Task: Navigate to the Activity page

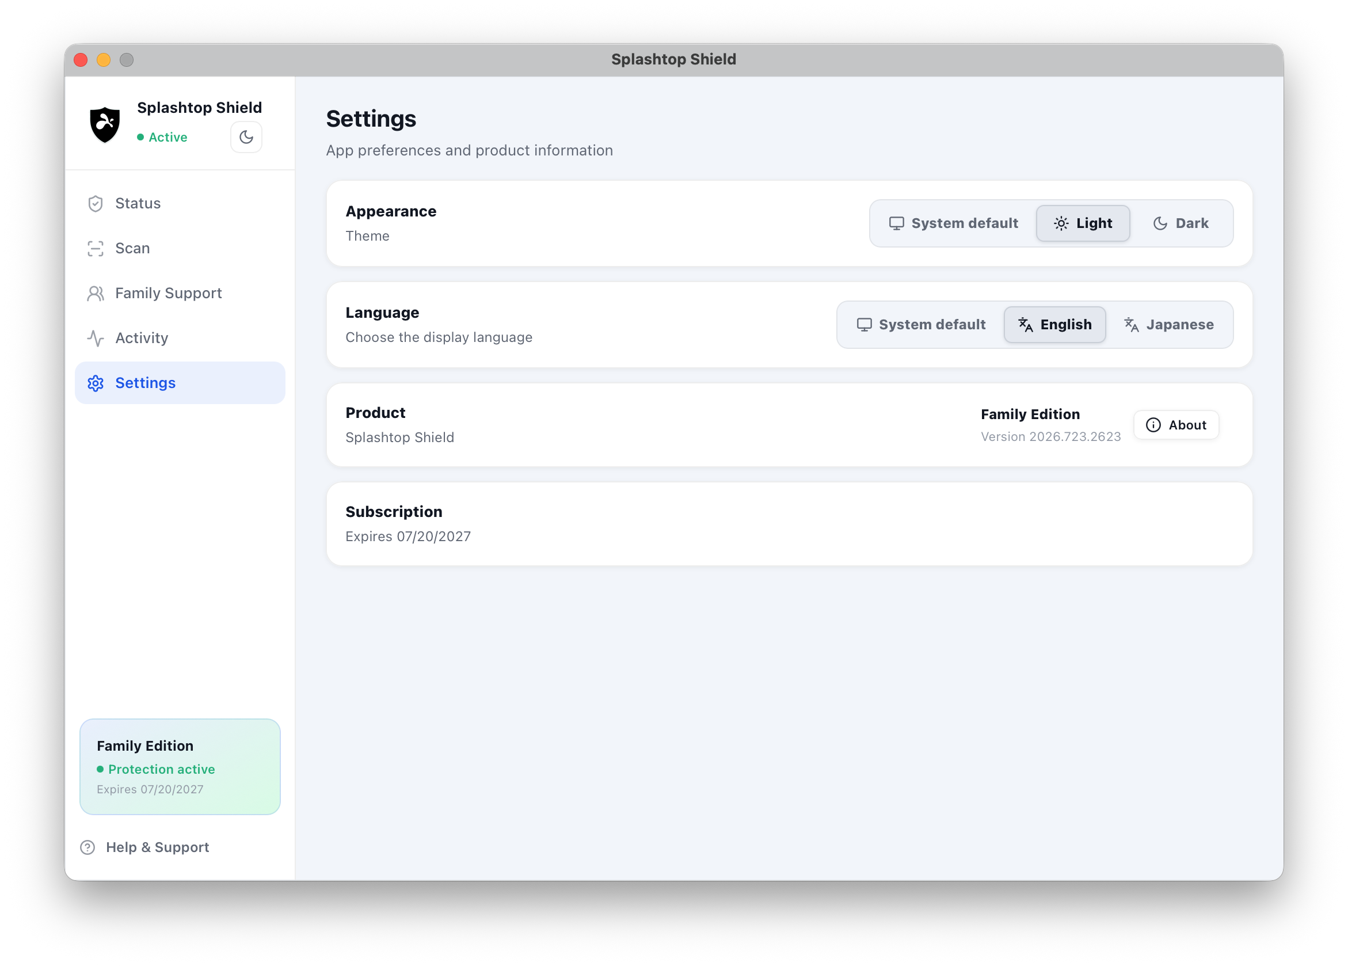Action: pyautogui.click(x=180, y=339)
